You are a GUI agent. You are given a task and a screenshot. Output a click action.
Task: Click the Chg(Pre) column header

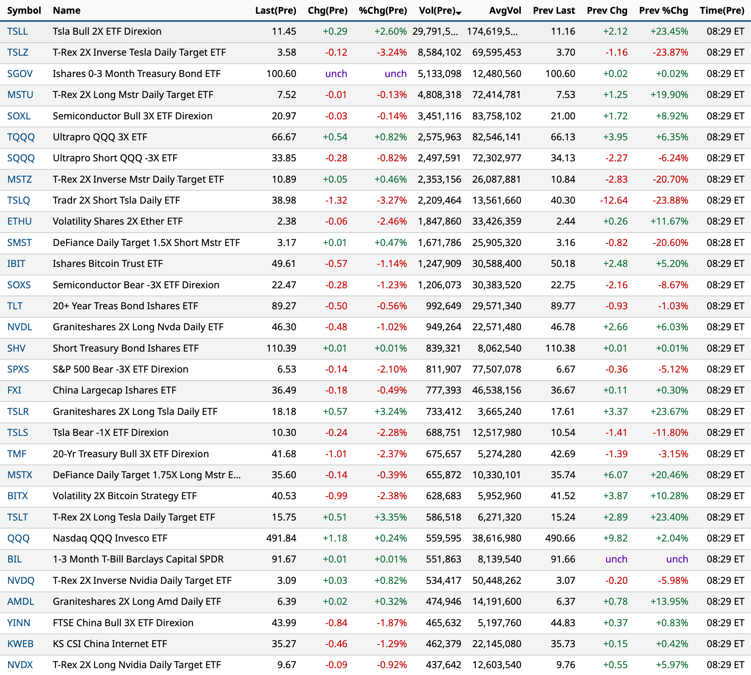pyautogui.click(x=327, y=11)
